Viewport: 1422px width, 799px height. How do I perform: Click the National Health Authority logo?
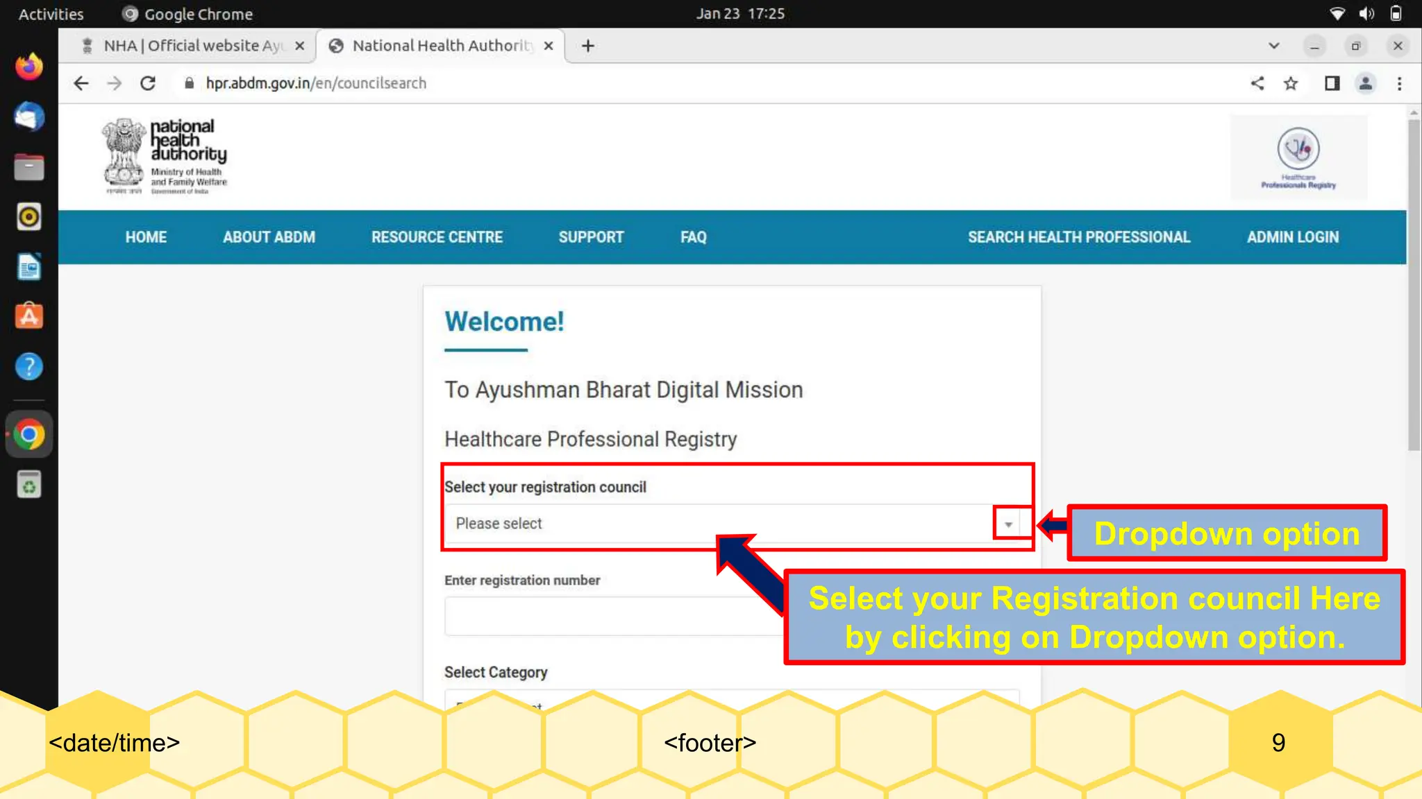pyautogui.click(x=165, y=156)
